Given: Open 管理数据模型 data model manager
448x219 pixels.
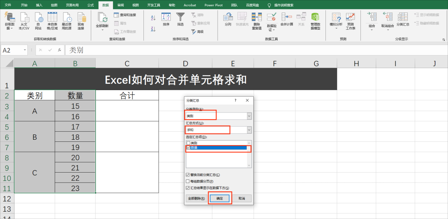Looking at the screenshot, I should (315, 21).
